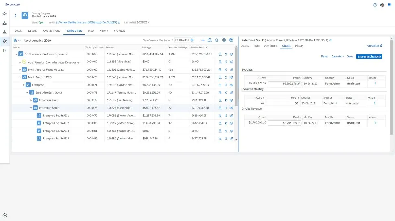Click the back arrow beside Territory Program

[x=15, y=15]
